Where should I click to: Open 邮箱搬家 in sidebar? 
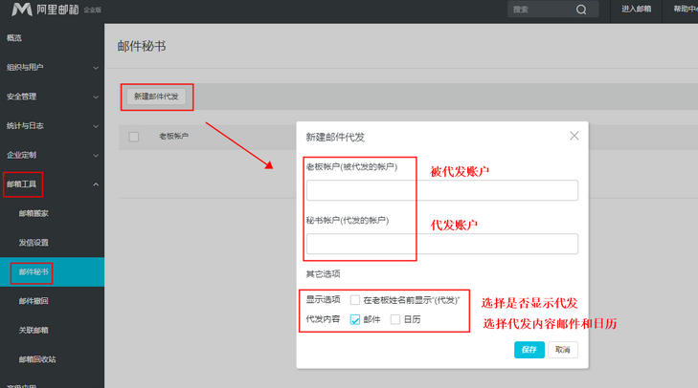point(34,213)
